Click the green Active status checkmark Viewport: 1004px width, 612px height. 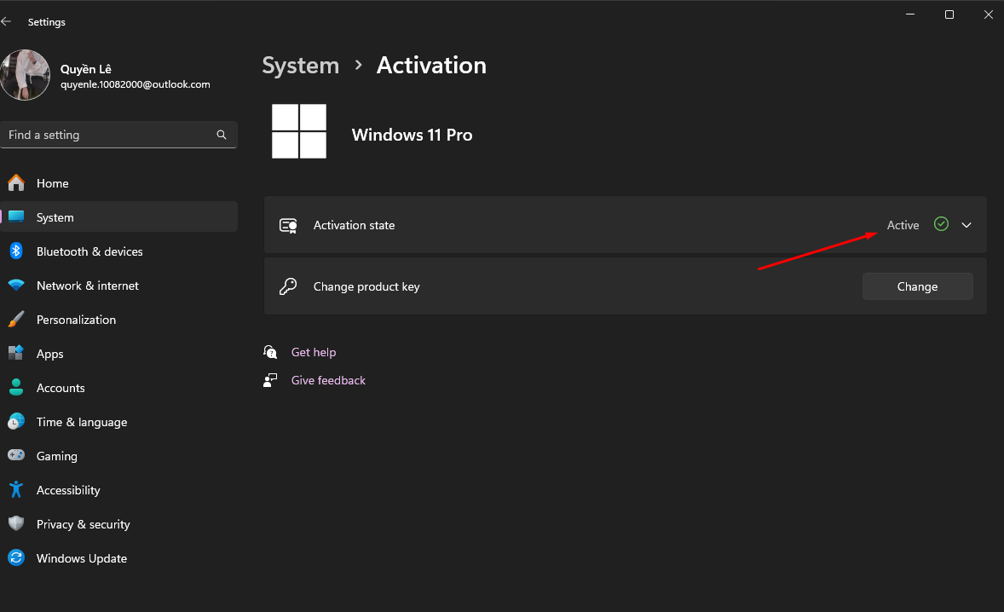pyautogui.click(x=941, y=224)
